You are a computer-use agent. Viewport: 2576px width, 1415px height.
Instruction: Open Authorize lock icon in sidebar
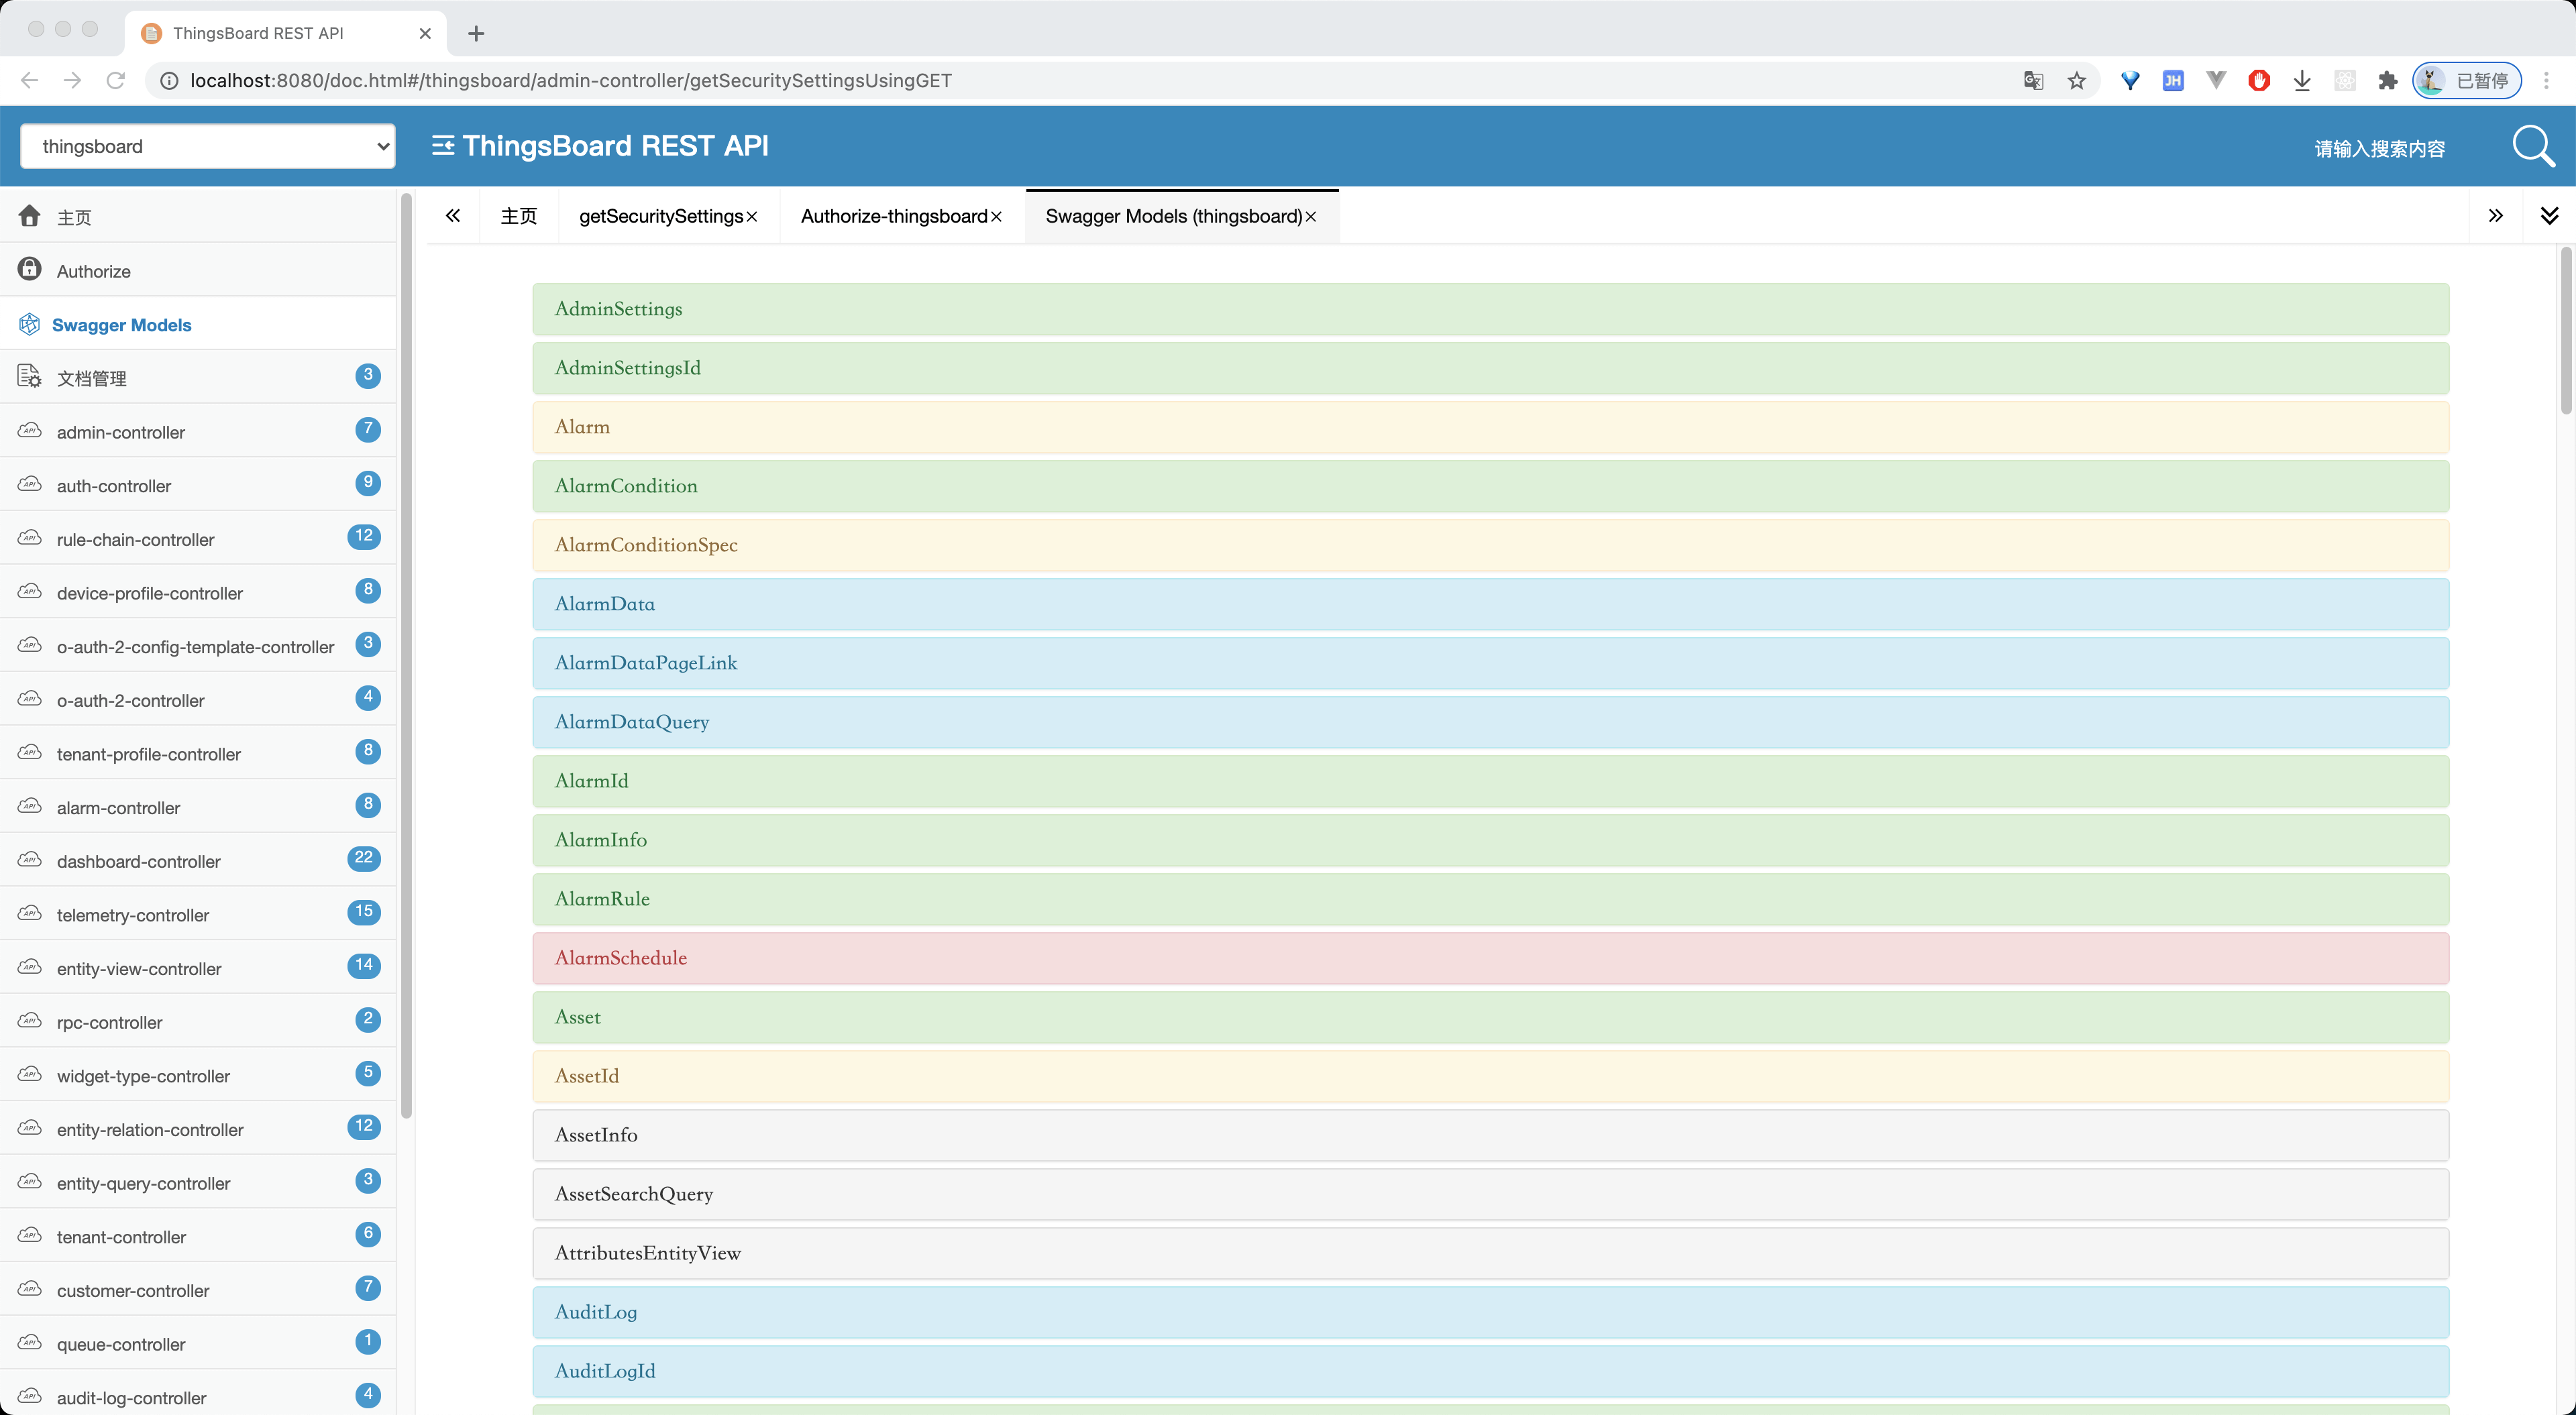(x=29, y=269)
